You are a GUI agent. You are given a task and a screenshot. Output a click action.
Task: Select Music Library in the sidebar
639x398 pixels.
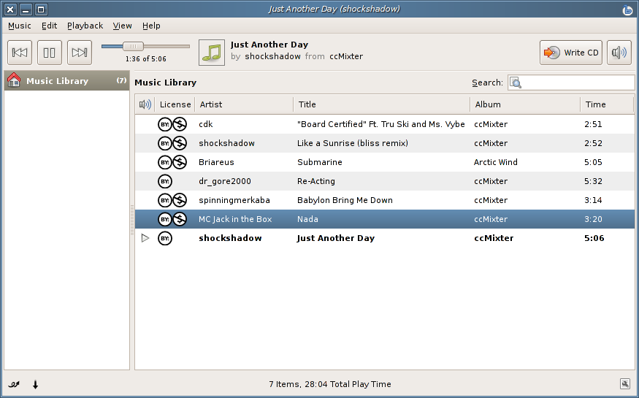coord(67,80)
